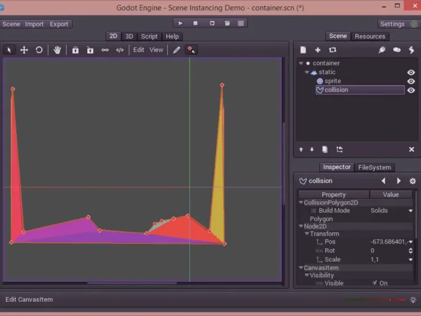Select the arrow Select tool
421x316 pixels.
(x=9, y=50)
